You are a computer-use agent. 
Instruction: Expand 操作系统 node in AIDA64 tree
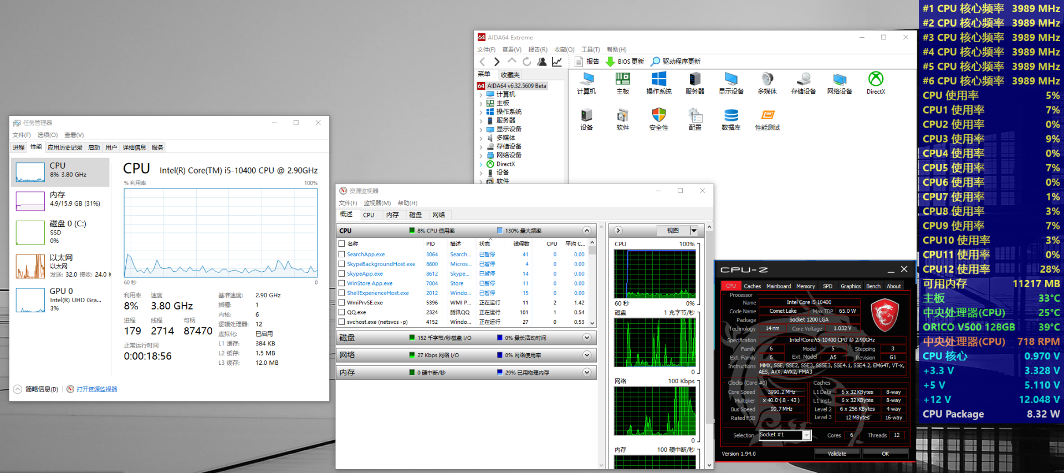click(480, 112)
